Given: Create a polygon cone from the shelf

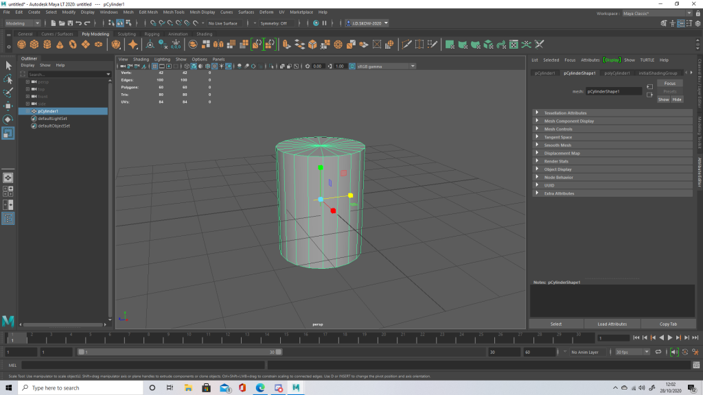Looking at the screenshot, I should 60,45.
